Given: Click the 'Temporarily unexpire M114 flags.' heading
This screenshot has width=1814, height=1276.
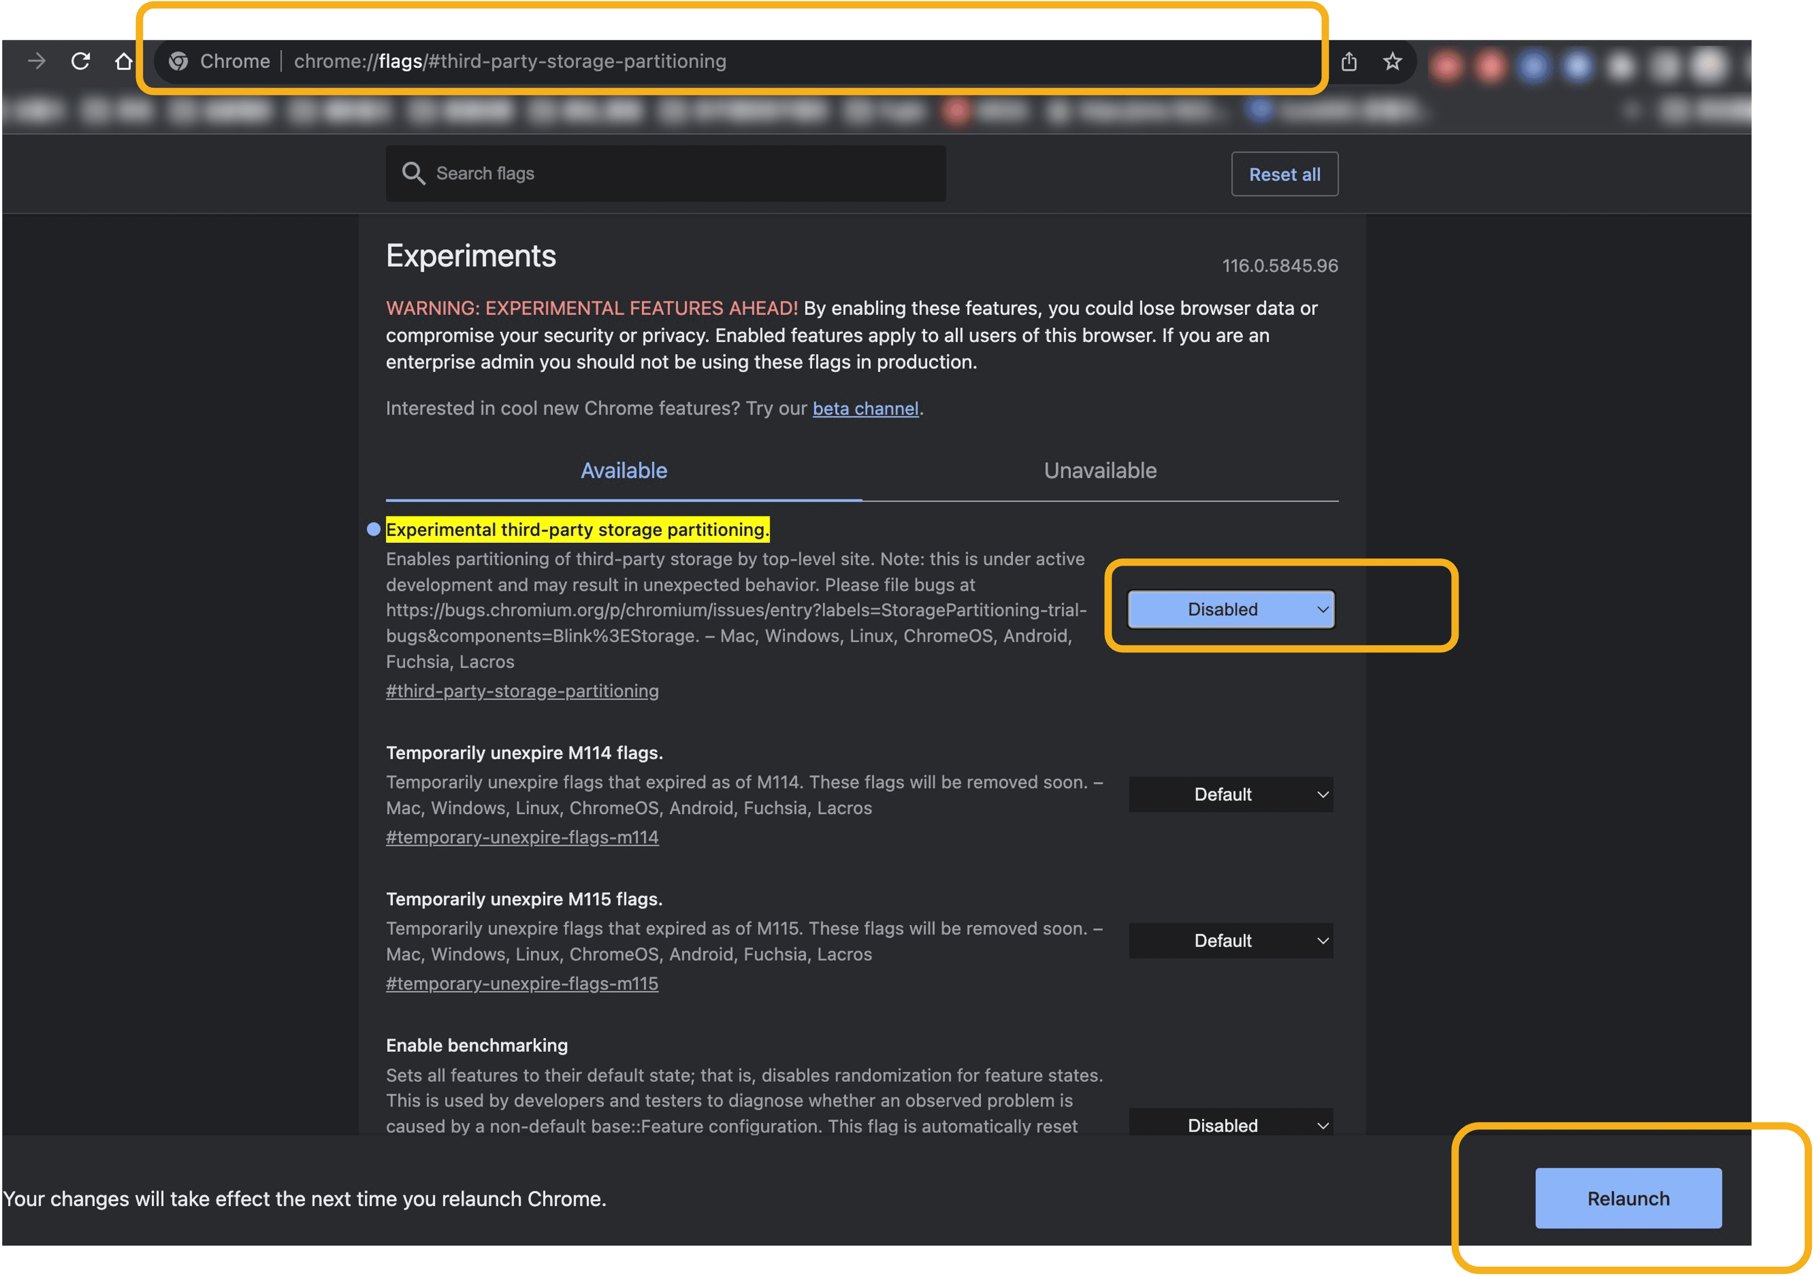Looking at the screenshot, I should (x=524, y=752).
